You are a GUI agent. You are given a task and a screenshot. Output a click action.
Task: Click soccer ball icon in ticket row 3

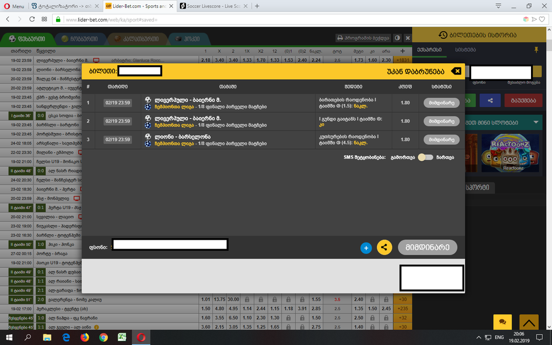point(148,136)
